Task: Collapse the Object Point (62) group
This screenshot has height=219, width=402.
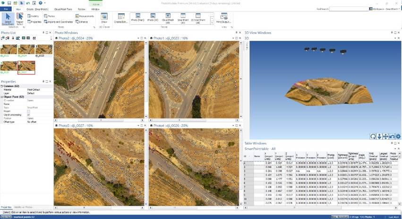Action: coord(2,97)
